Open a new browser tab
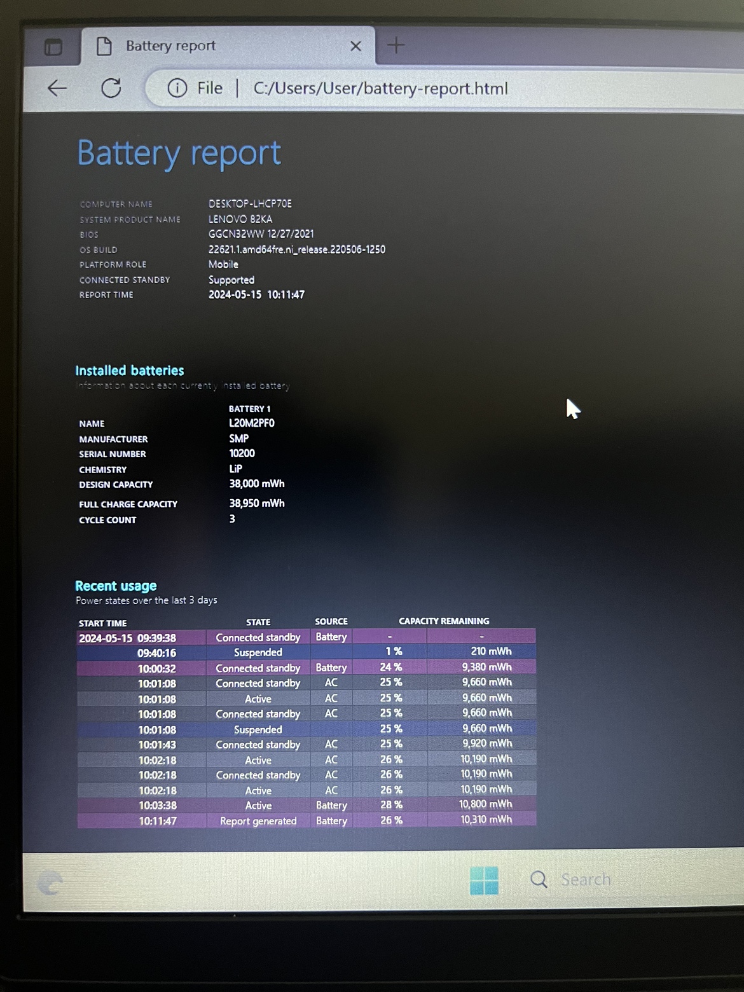Image resolution: width=744 pixels, height=992 pixels. pyautogui.click(x=396, y=45)
